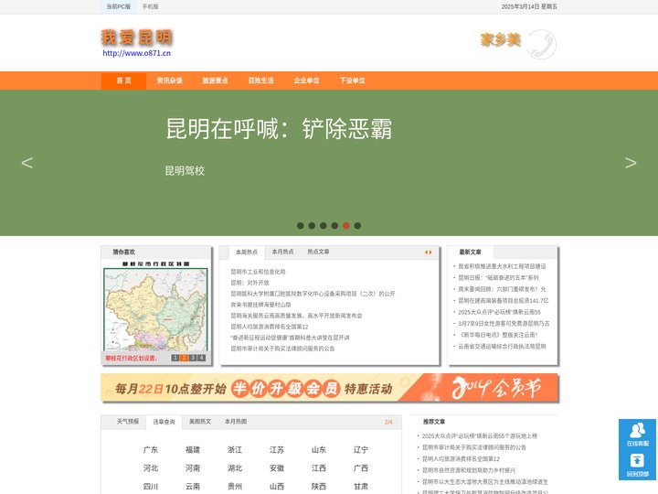Image resolution: width=658 pixels, height=494 pixels.
Task: Show map slide number 4
Action: [x=201, y=358]
